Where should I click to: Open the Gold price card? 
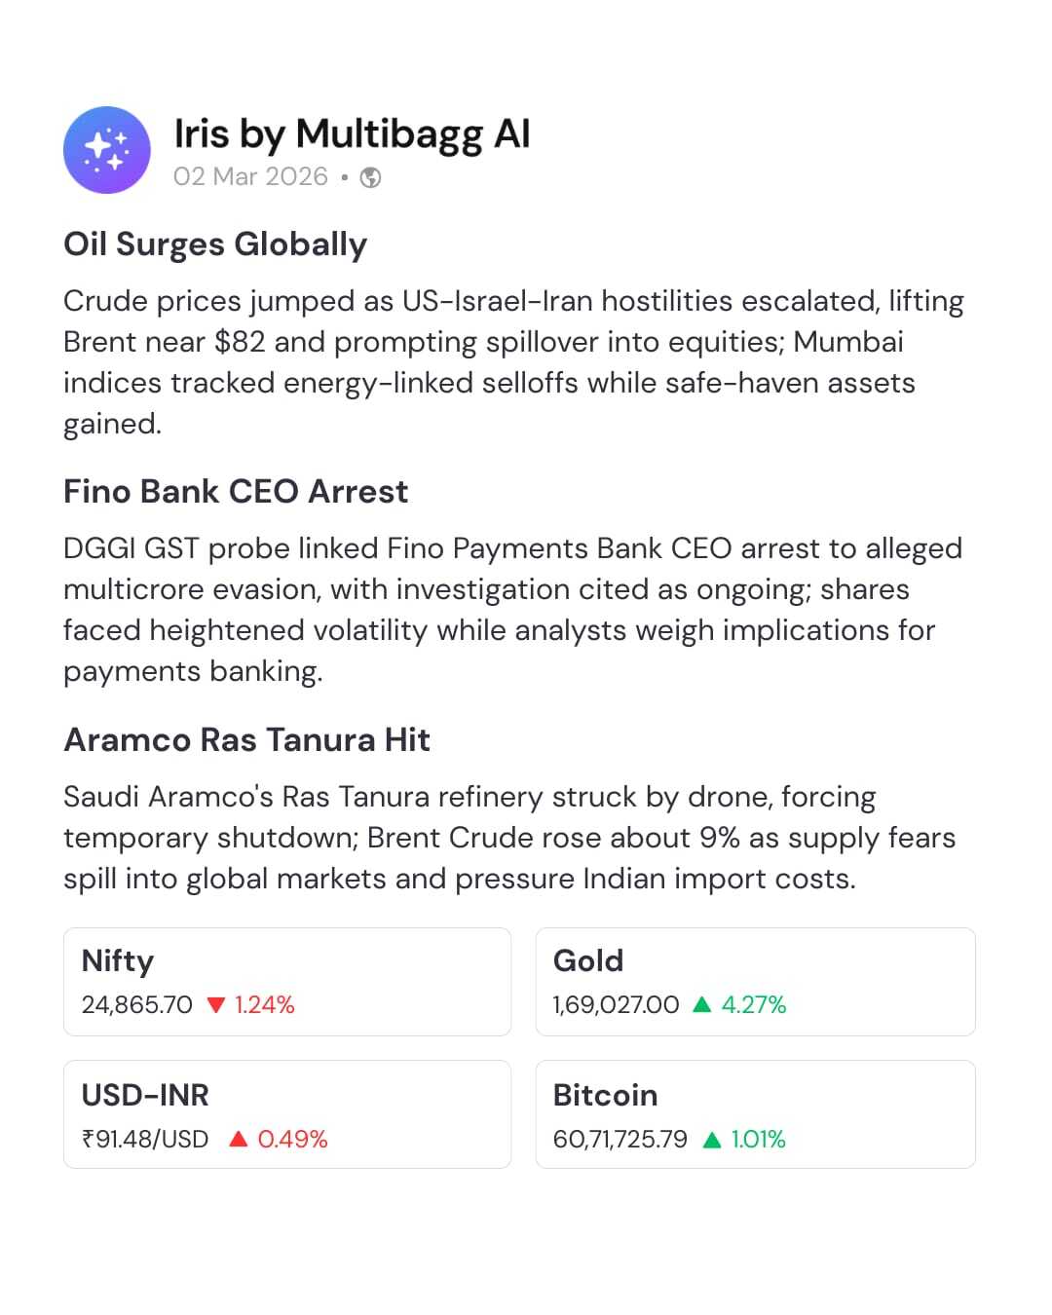[x=755, y=981]
